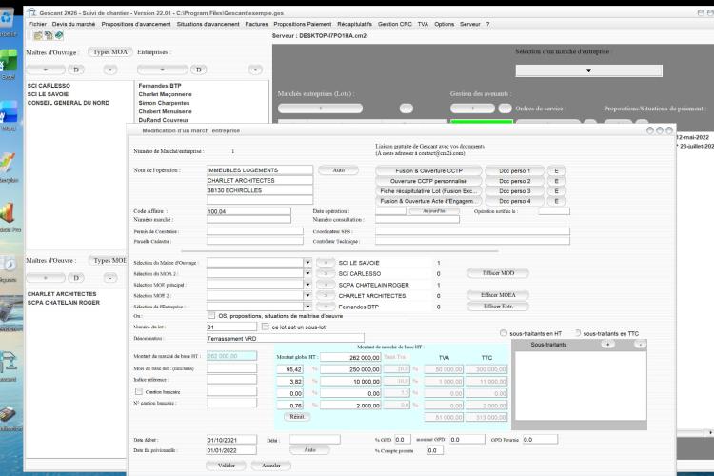Click the Code Affaire field containing 100.04

click(248, 211)
